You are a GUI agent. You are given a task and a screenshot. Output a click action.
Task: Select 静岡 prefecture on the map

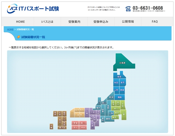click(108, 119)
